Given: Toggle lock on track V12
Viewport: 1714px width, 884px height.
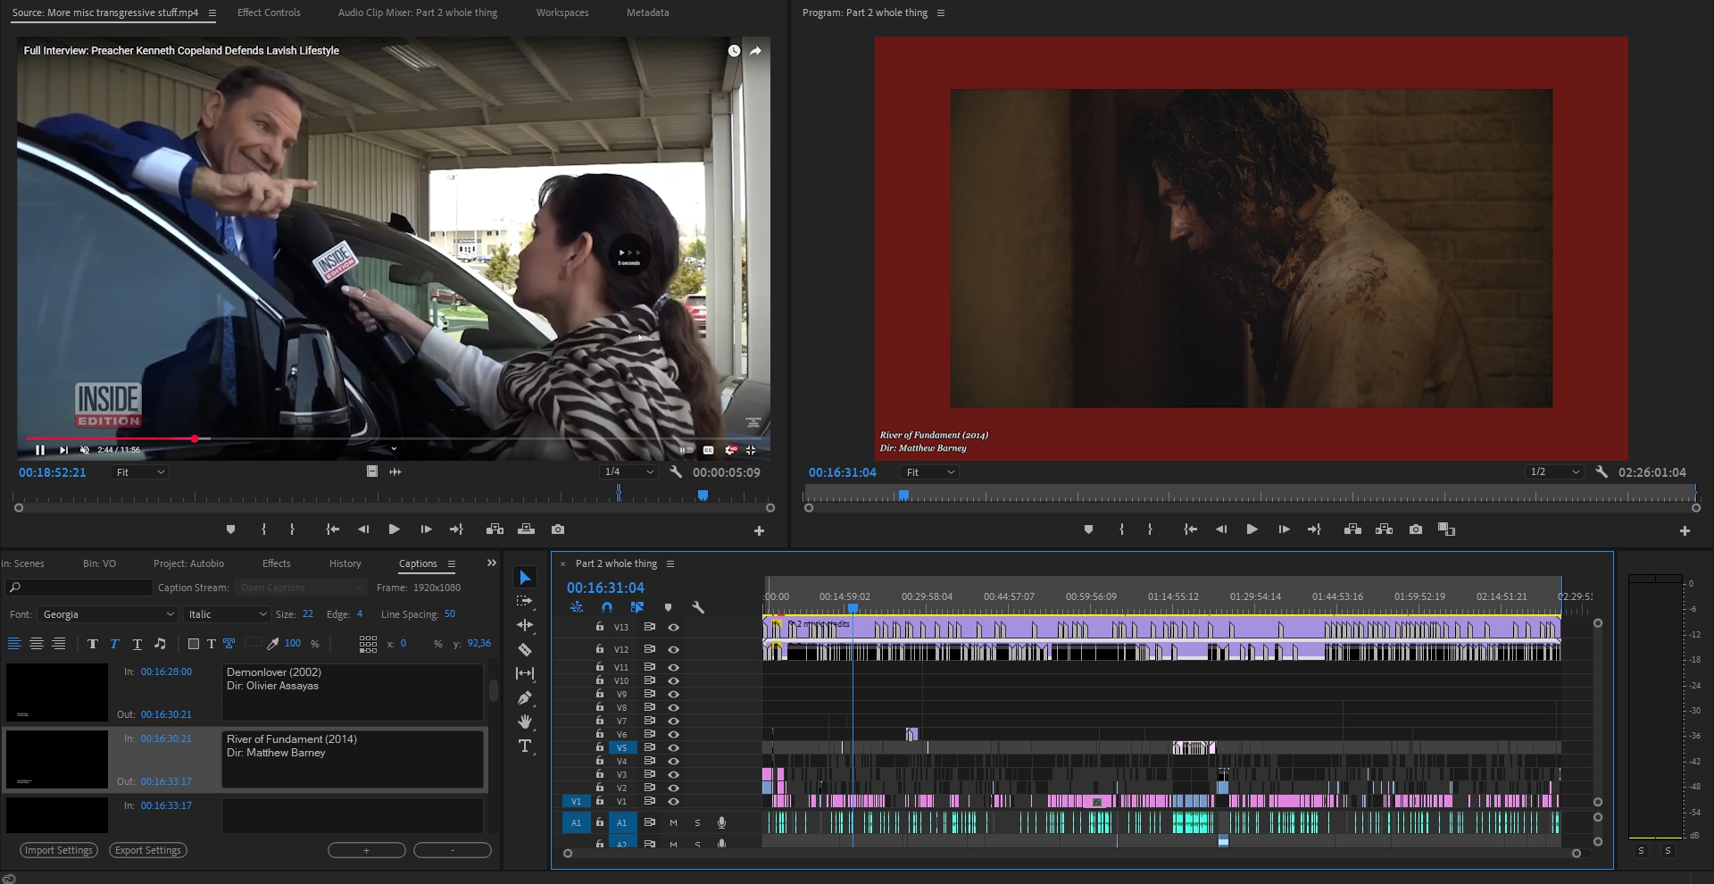Looking at the screenshot, I should 600,649.
